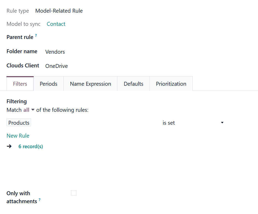Open the 6 record(s) link
258x214 pixels.
31,147
